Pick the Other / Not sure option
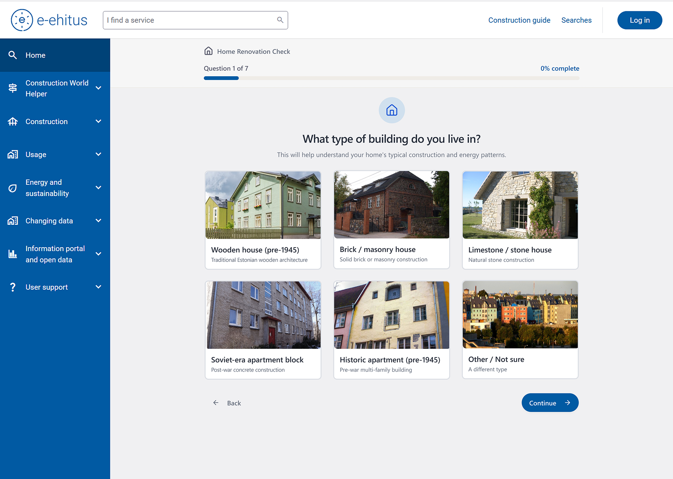This screenshot has height=479, width=673. click(x=520, y=329)
